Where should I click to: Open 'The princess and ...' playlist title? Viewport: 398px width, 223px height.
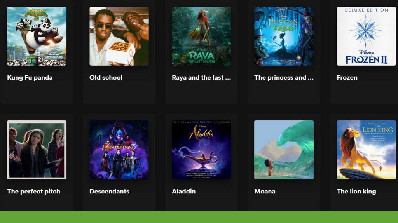(284, 78)
